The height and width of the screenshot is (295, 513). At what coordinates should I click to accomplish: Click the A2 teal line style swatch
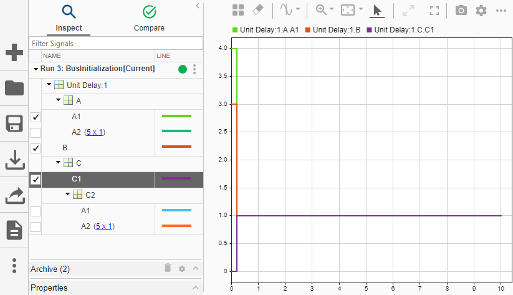click(176, 131)
